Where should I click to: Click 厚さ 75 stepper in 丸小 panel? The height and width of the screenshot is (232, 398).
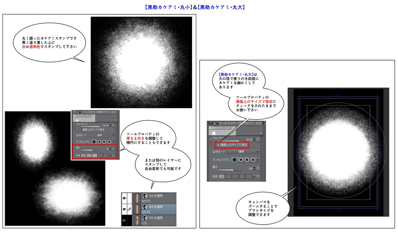(x=110, y=149)
